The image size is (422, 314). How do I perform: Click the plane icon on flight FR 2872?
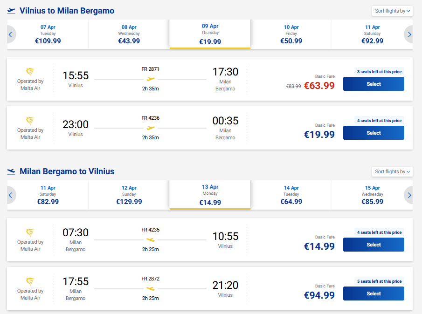[x=151, y=288]
